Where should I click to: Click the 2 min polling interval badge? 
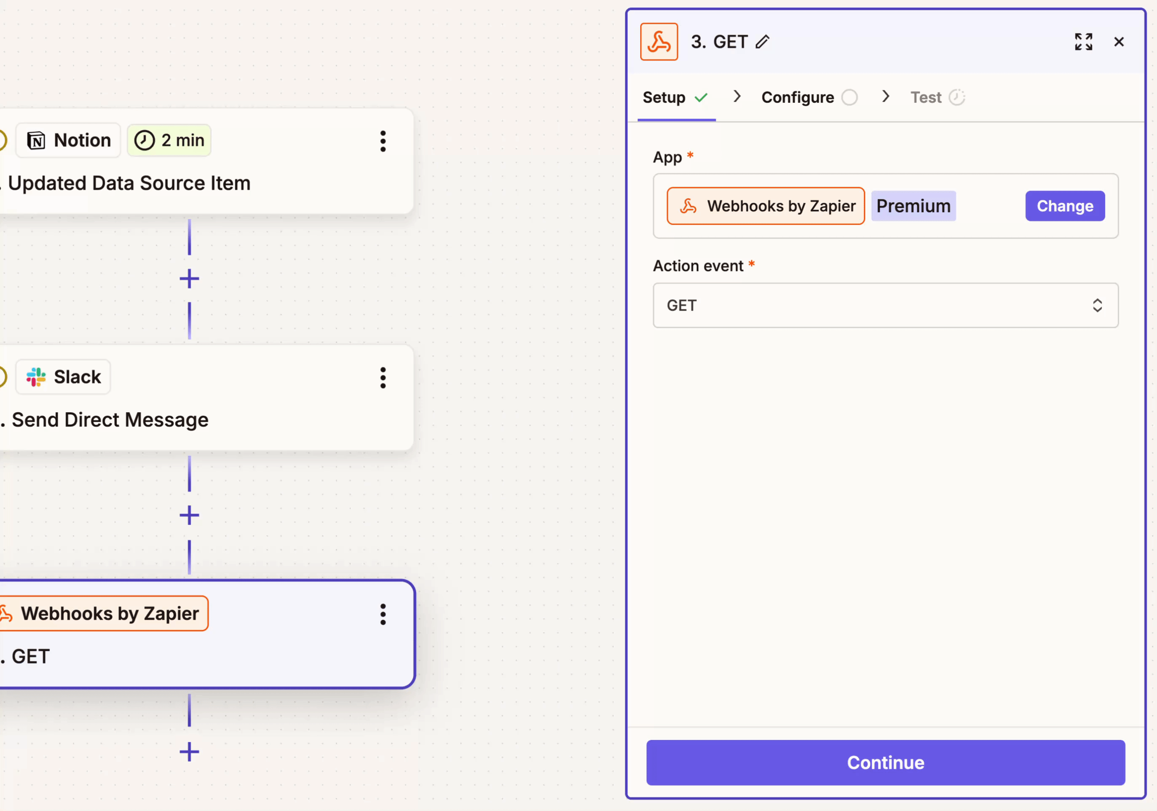click(x=169, y=140)
